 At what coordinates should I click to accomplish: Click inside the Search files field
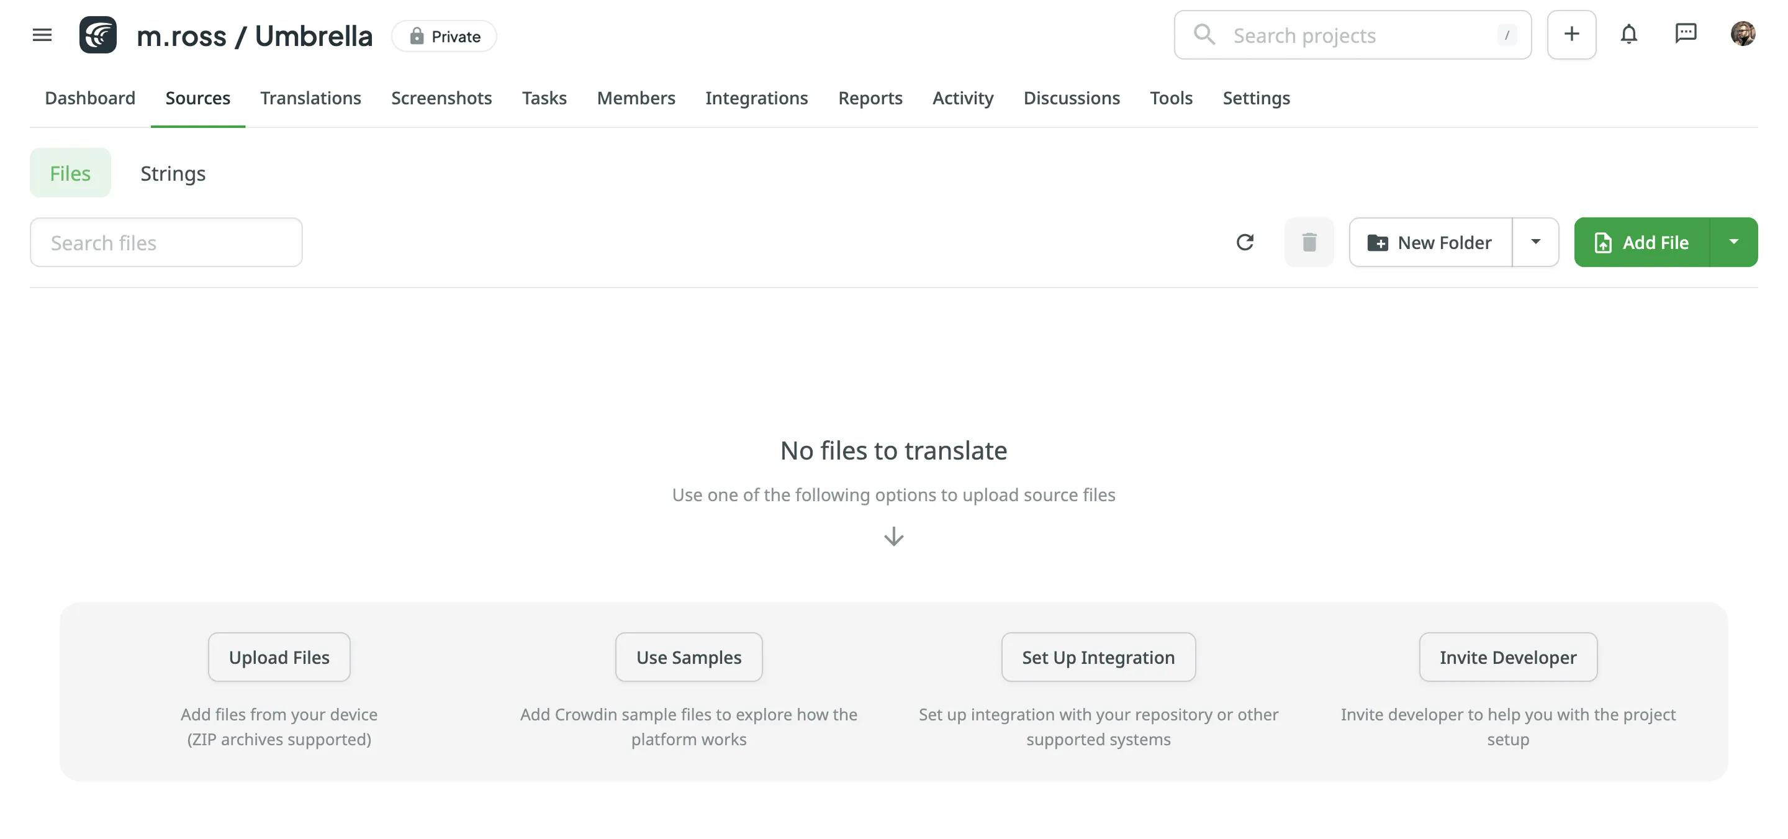tap(166, 242)
